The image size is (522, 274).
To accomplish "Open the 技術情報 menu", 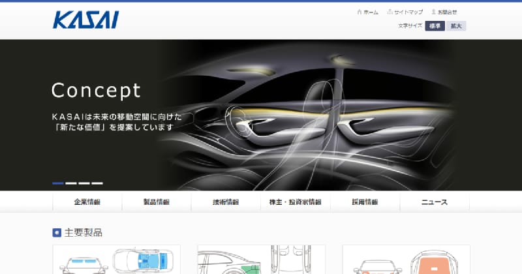I will pos(226,202).
